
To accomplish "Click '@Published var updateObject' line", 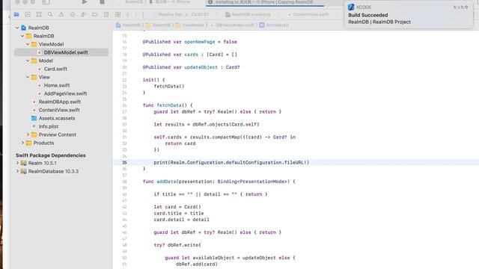I will (x=191, y=67).
